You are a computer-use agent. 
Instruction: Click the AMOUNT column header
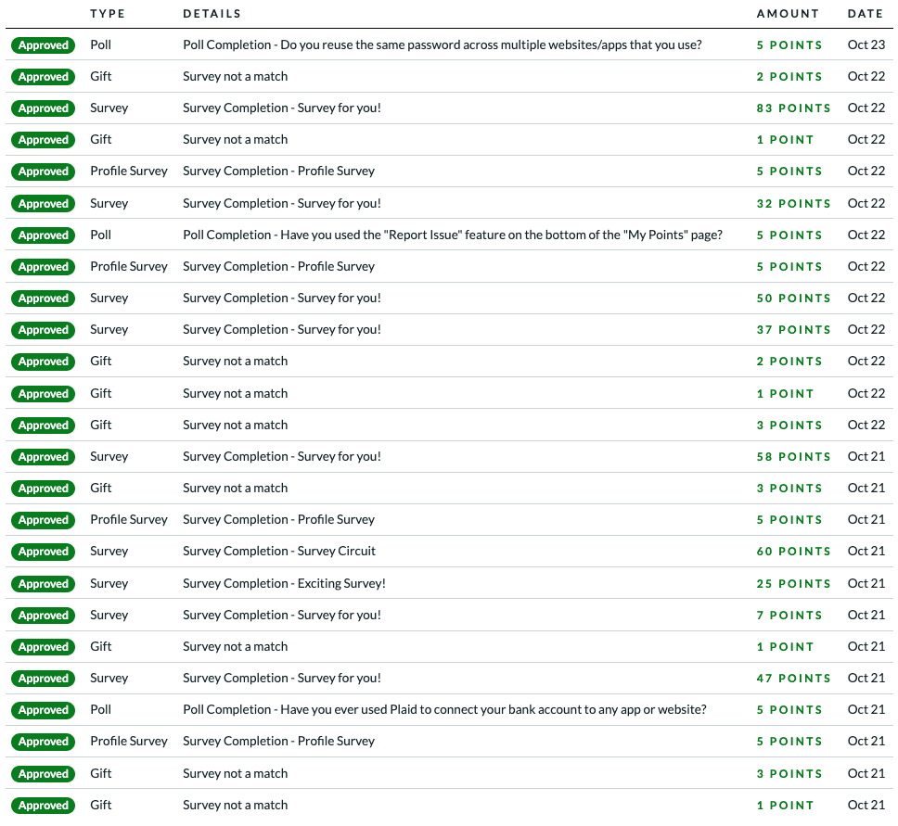click(788, 14)
